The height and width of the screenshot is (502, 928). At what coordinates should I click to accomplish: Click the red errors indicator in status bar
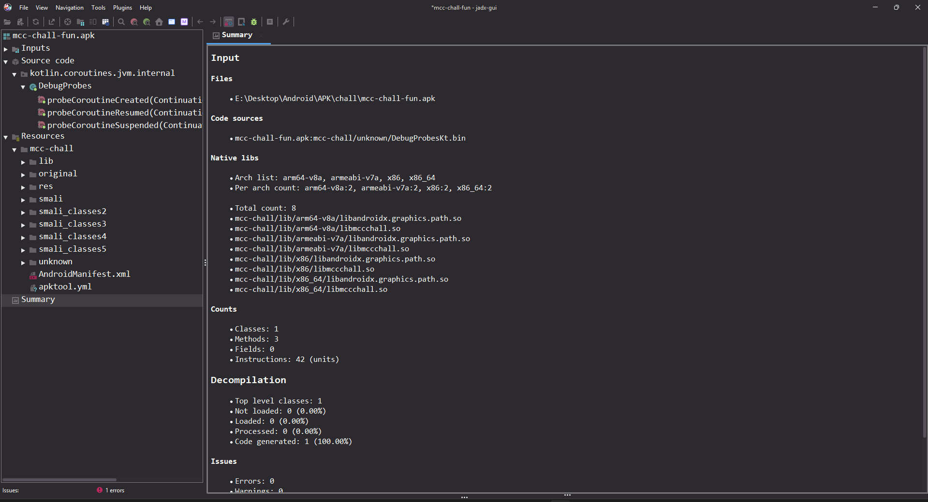tap(111, 490)
